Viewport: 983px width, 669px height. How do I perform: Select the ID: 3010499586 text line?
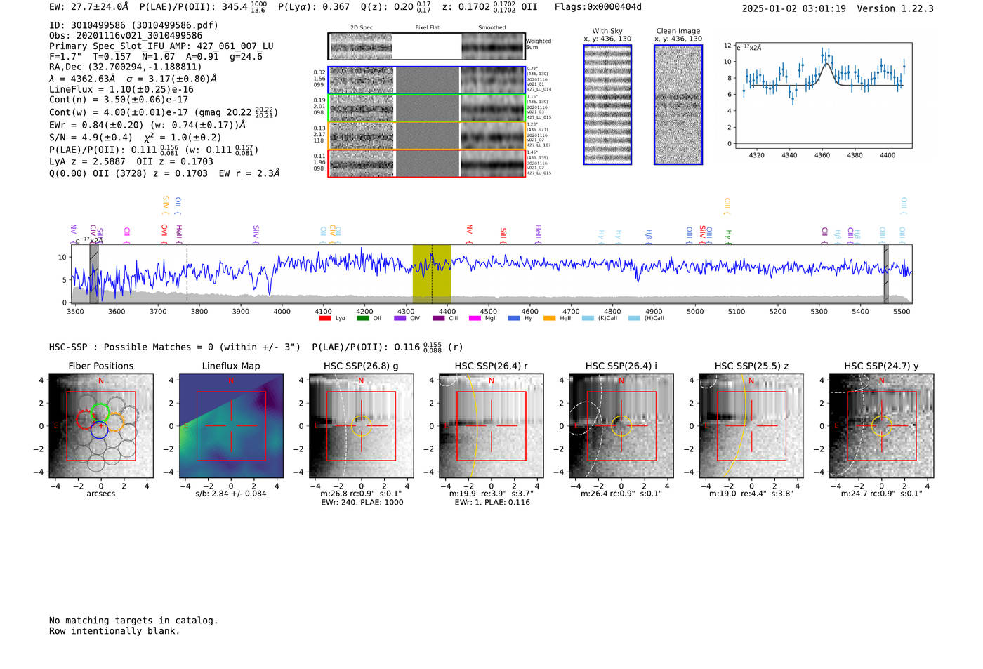tap(133, 25)
